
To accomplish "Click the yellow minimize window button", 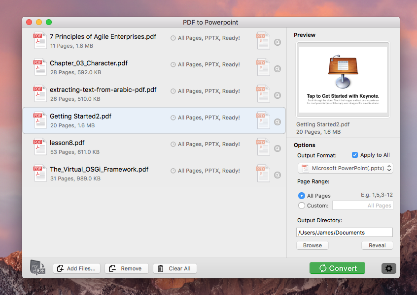I will 39,22.
